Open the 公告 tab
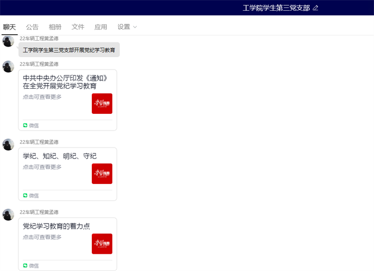The image size is (374, 271). click(x=32, y=27)
